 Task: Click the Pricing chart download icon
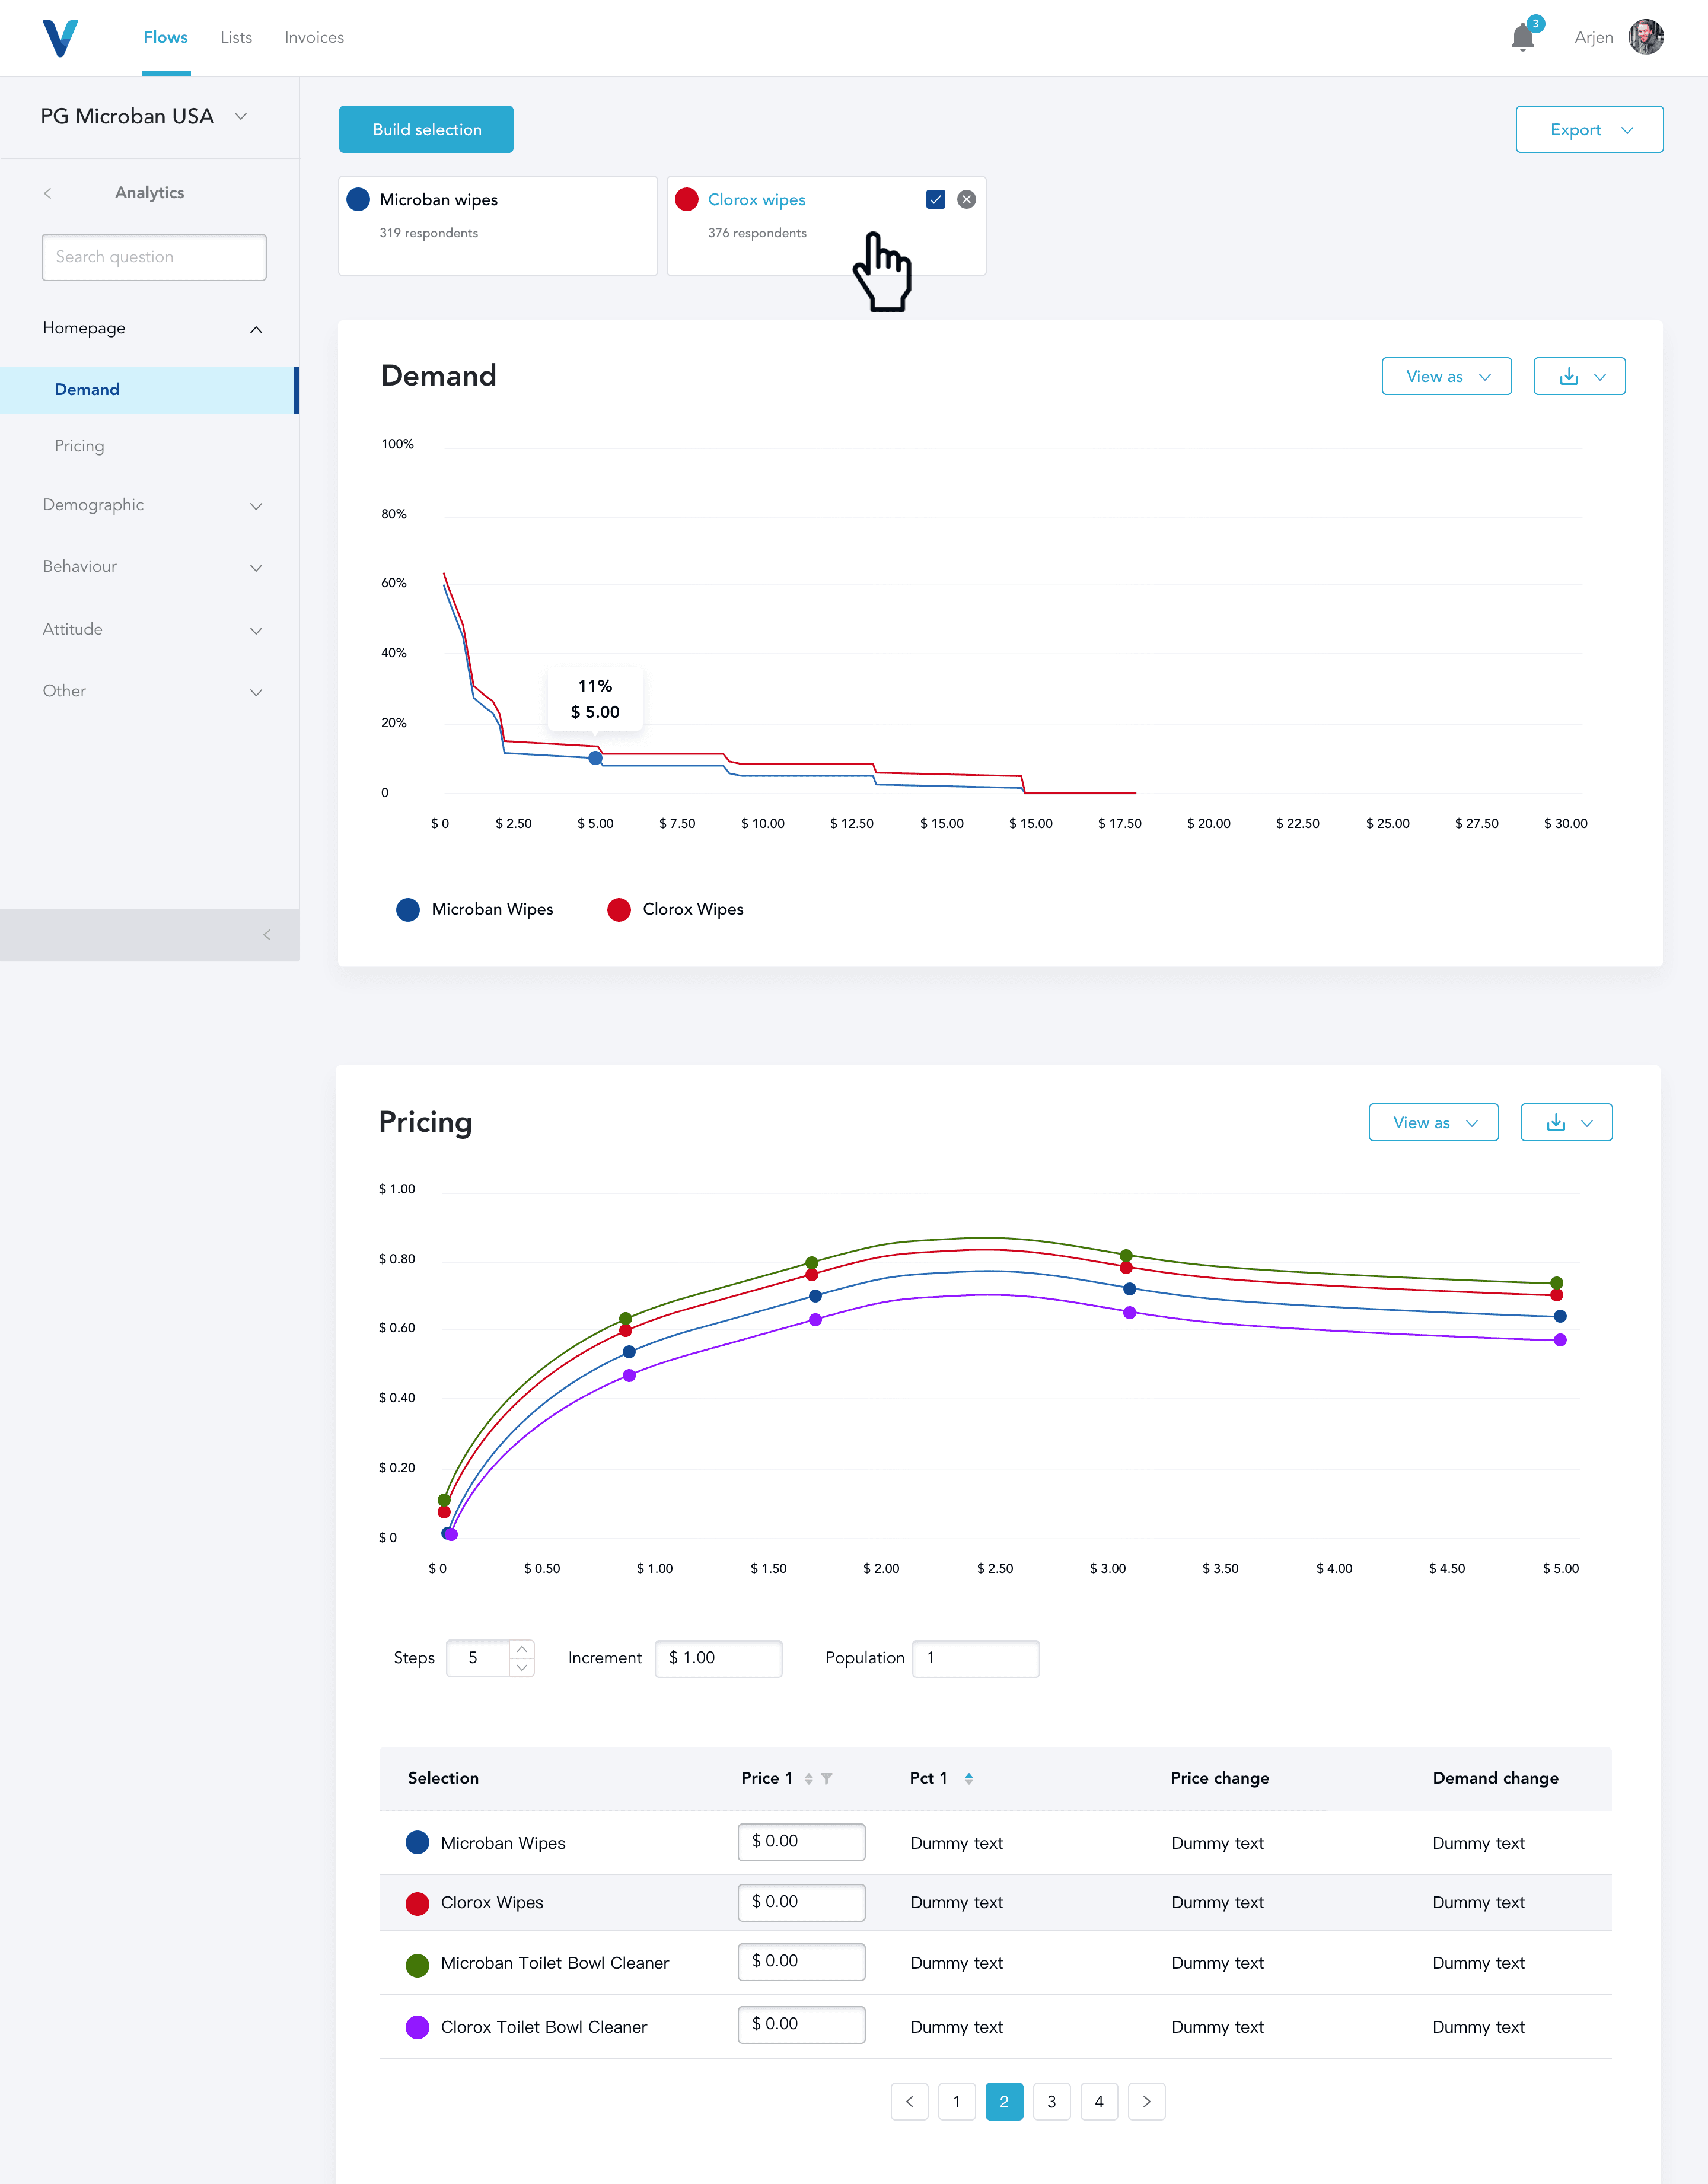tap(1555, 1122)
